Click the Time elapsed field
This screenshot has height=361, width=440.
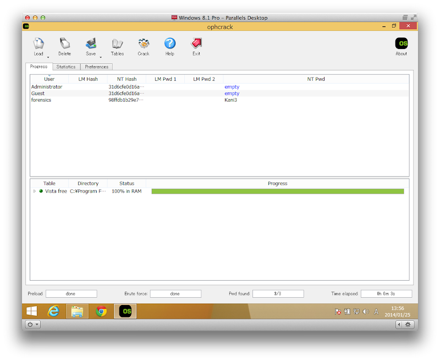387,294
